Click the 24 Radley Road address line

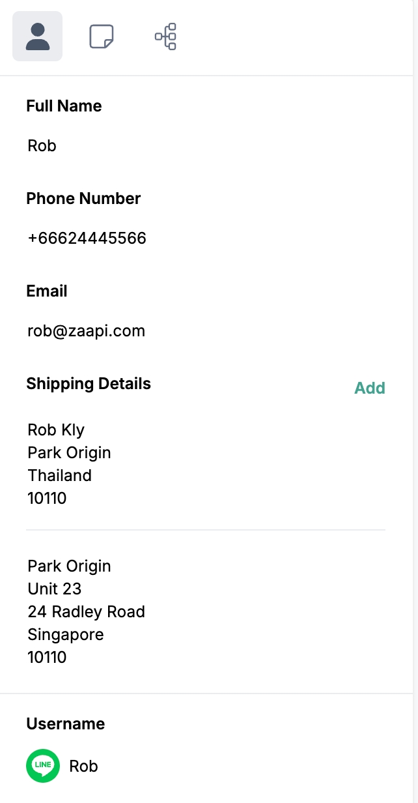tap(86, 611)
